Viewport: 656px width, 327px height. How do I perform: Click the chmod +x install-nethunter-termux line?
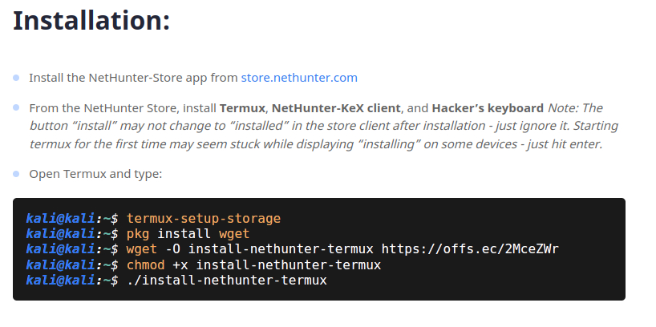click(253, 264)
